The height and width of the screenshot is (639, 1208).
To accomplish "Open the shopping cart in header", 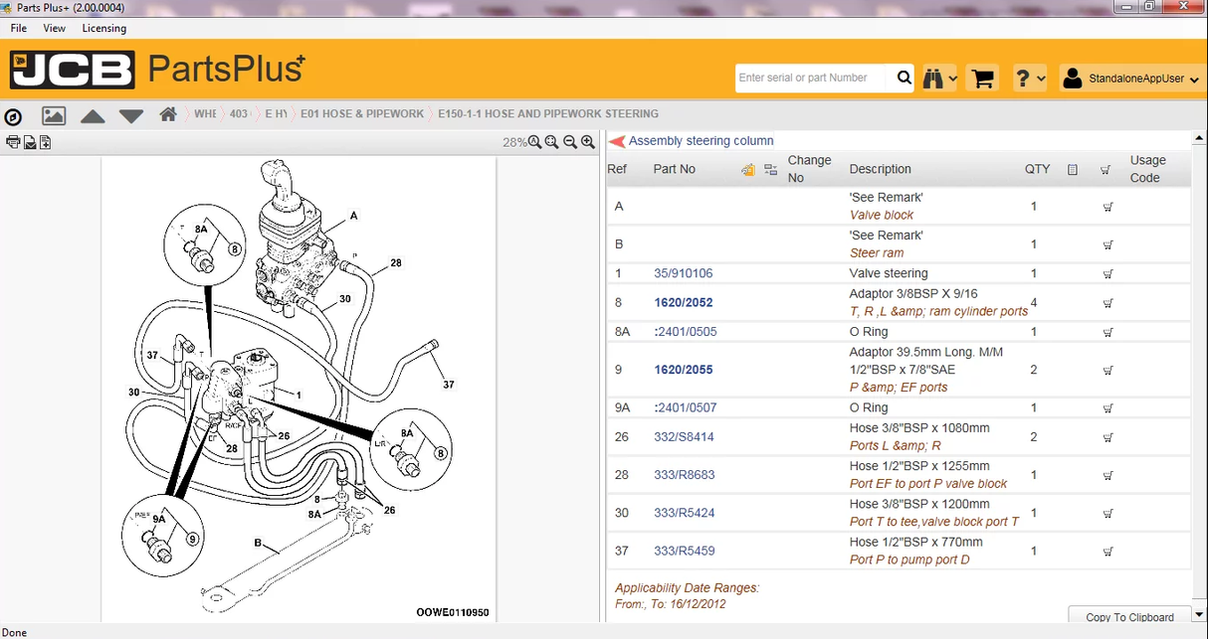I will (x=983, y=78).
